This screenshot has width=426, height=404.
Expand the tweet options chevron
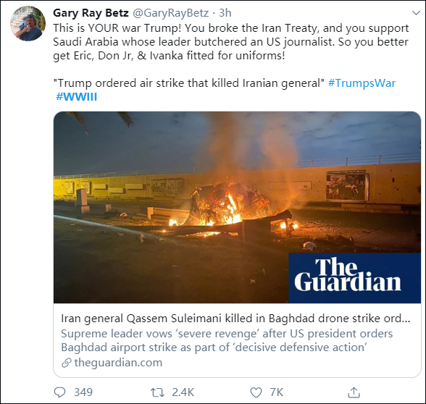tap(416, 13)
